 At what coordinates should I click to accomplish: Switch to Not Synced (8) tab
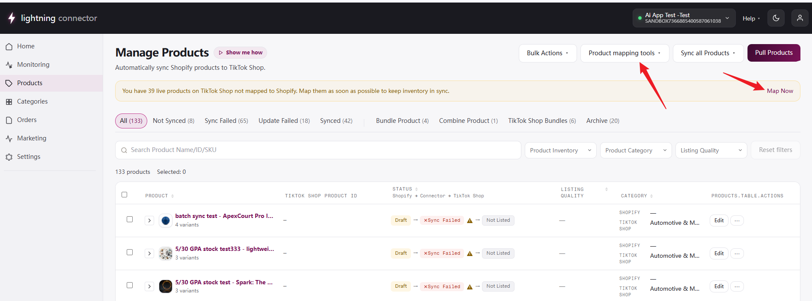click(x=173, y=121)
